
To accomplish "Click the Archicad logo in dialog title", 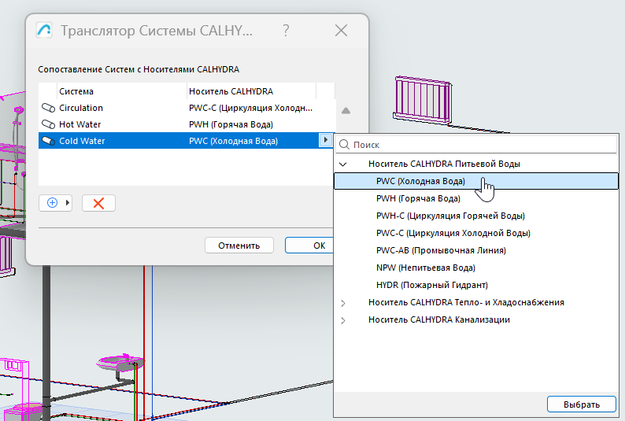I will tap(44, 30).
